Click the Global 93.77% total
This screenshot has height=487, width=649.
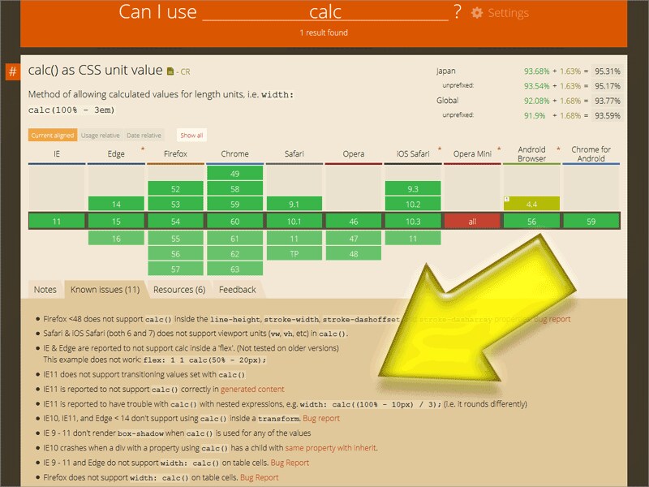point(607,101)
